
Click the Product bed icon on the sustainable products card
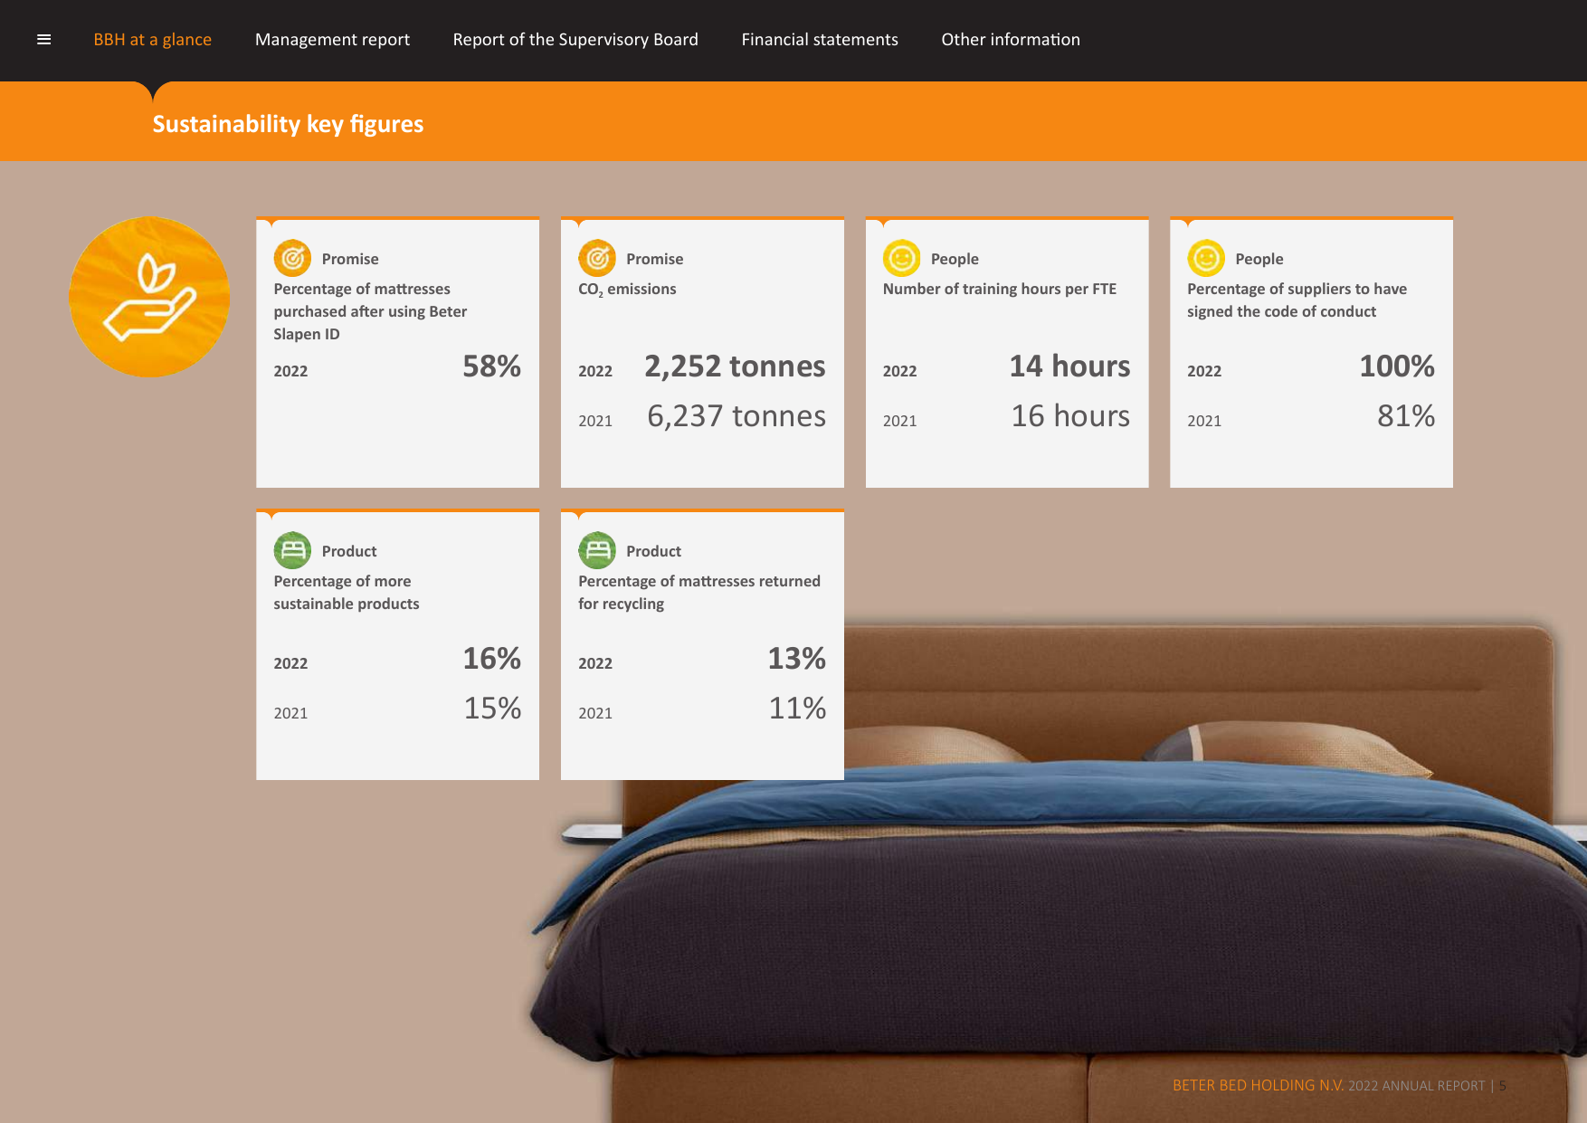(x=292, y=550)
